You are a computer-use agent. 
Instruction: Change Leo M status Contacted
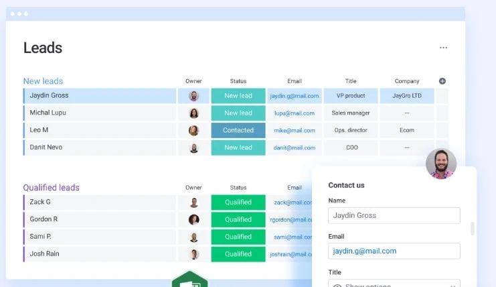[238, 130]
